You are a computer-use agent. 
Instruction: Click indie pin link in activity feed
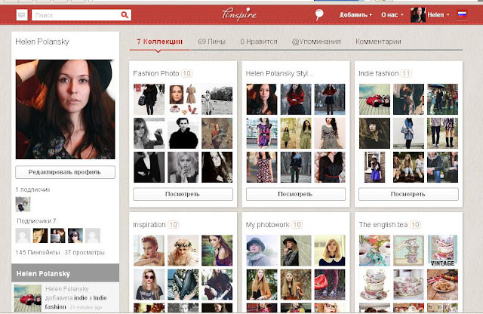tap(81, 298)
